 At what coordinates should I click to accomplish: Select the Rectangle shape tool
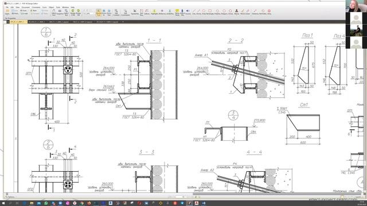coord(210,12)
